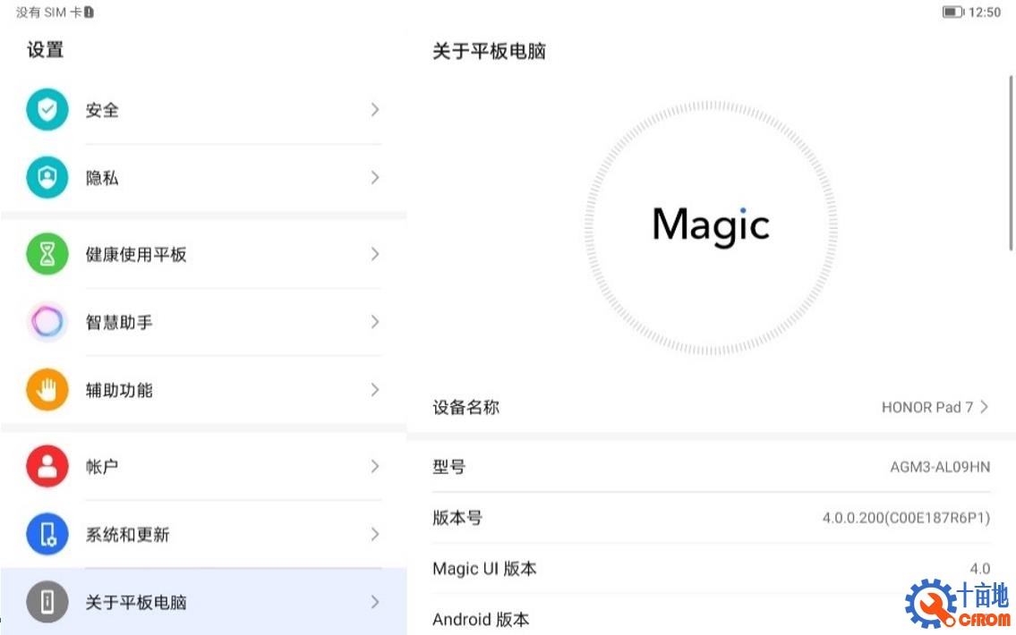Expand the 安全 row chevron
Image resolution: width=1016 pixels, height=635 pixels.
tap(375, 109)
